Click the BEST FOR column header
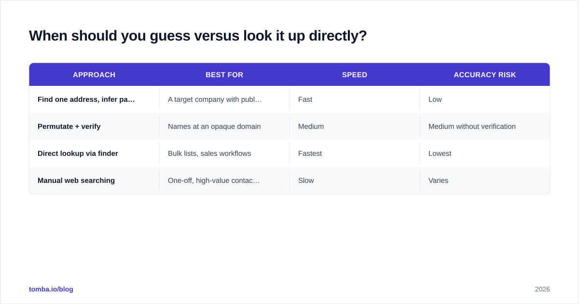 (224, 75)
